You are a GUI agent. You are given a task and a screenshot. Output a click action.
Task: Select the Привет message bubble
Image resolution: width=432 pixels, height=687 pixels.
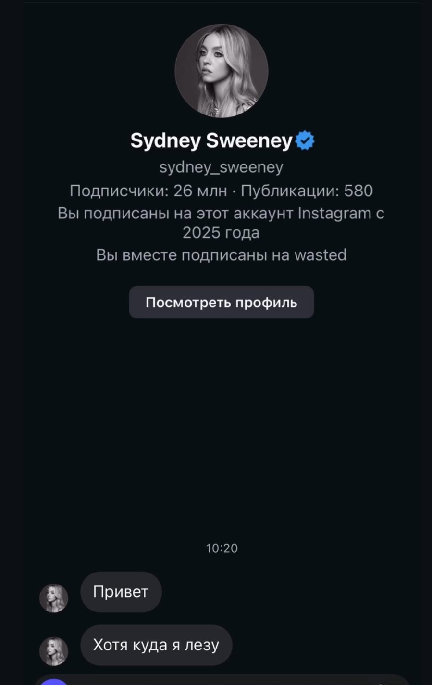(121, 592)
